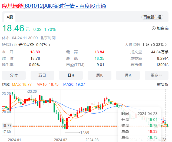The height and width of the screenshot is (142, 172).
Task: Click the 百度股市通 badge button
Action: pyautogui.click(x=152, y=17)
